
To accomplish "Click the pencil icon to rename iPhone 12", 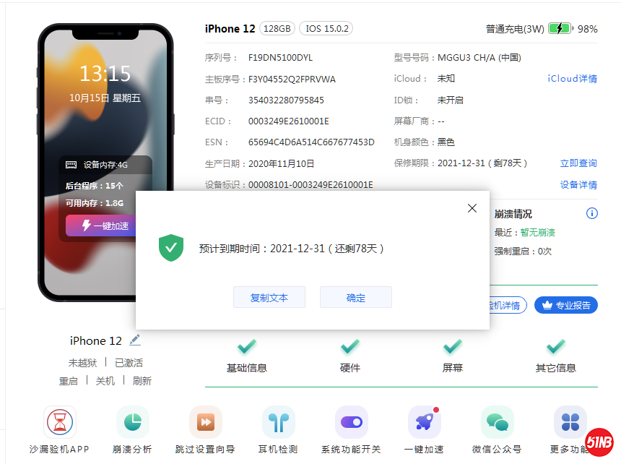I will 134,340.
